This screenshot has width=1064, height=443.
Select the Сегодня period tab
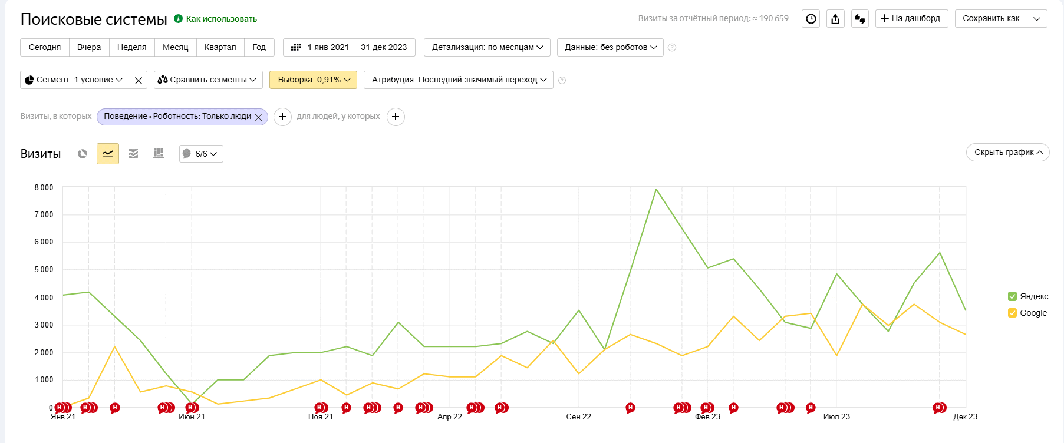[45, 47]
